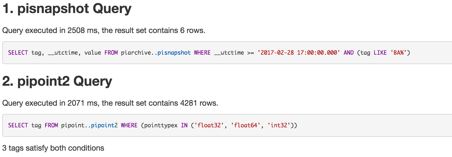
Task: Click the "2. pipoint2 Query" heading
Action: (57, 82)
